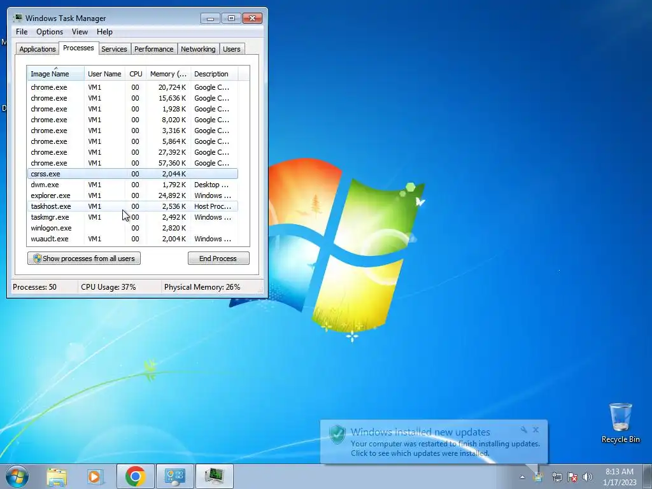This screenshot has height=489, width=652.
Task: Select the Recycle Bin desktop icon
Action: click(x=620, y=423)
